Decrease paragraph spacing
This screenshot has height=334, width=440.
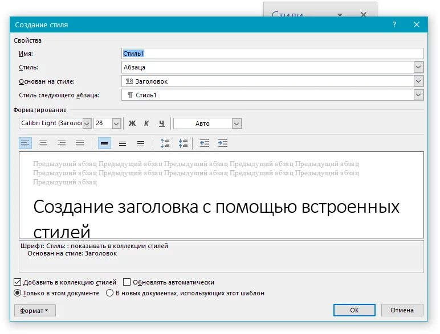point(183,143)
